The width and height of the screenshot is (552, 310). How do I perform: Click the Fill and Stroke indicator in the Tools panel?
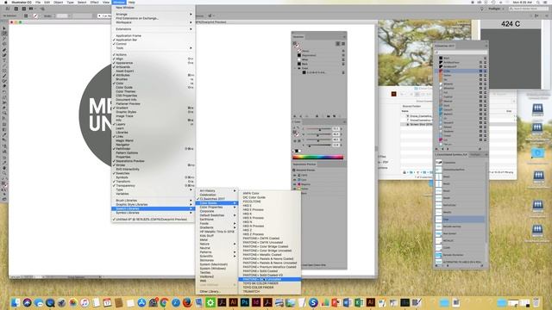(x=4, y=185)
